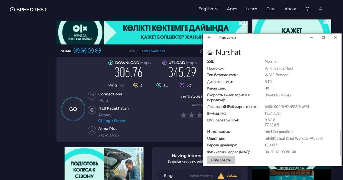Click the Intel(R) Dual Band Wireless-AC 7260 description
The image size is (343, 180).
coord(294,139)
